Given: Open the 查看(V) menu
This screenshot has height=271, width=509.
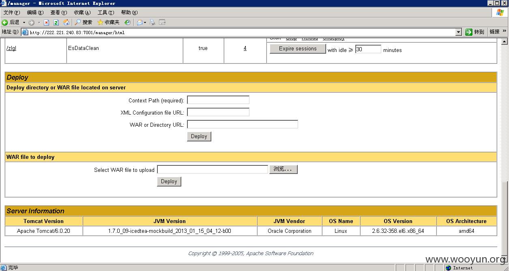Looking at the screenshot, I should point(58,13).
